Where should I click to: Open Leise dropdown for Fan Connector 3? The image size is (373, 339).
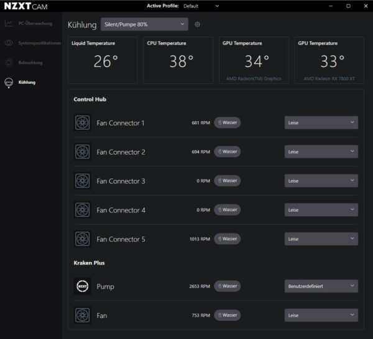click(x=321, y=181)
